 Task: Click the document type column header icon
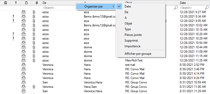[x=26, y=3]
